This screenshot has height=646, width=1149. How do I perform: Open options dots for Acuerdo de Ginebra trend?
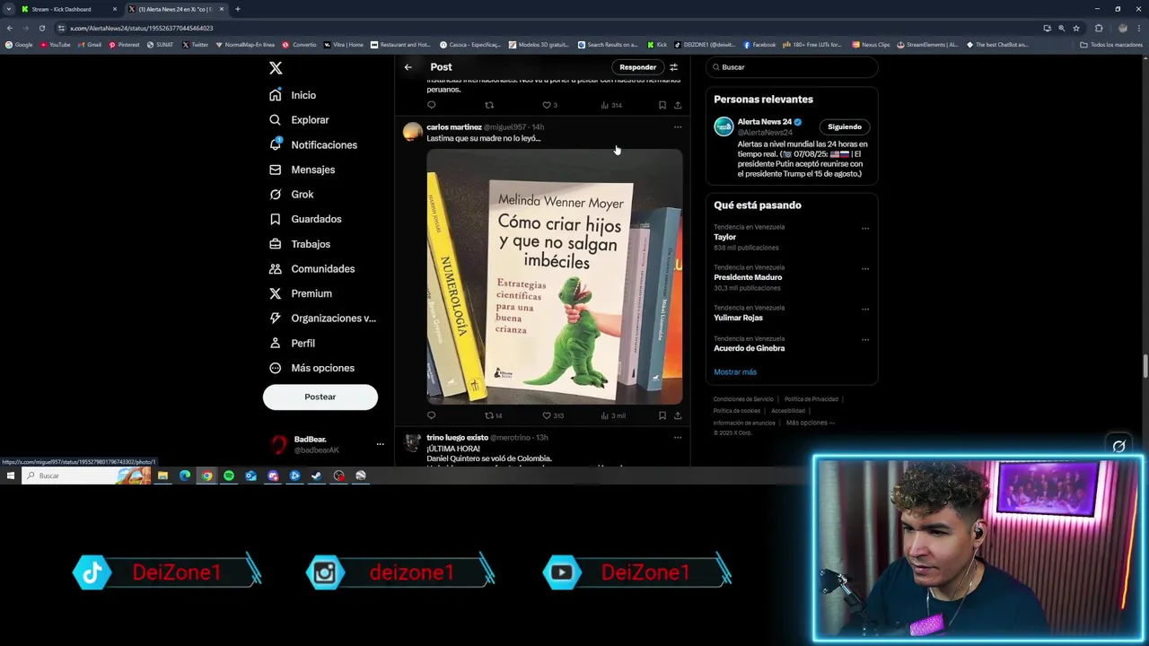pos(865,339)
